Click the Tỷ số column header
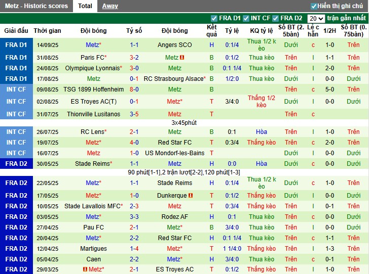 coord(134,31)
